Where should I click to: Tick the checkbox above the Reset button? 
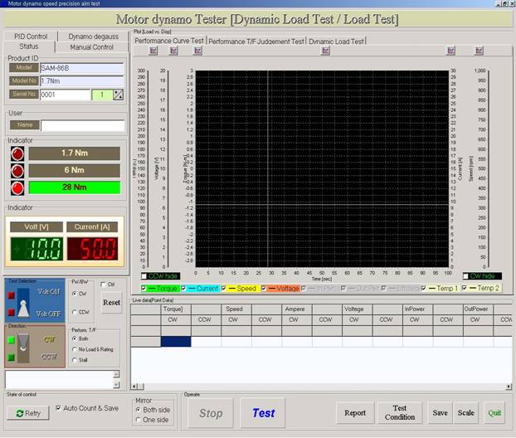pos(104,285)
